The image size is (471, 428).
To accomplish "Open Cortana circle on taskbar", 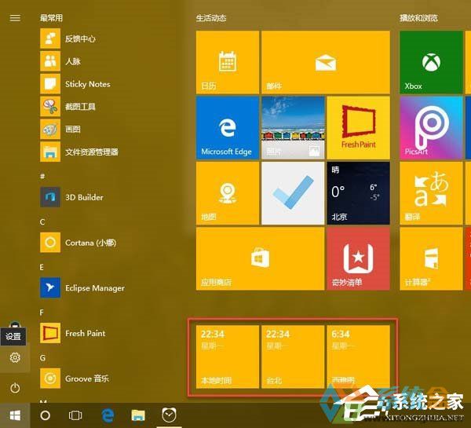I will coord(45,415).
